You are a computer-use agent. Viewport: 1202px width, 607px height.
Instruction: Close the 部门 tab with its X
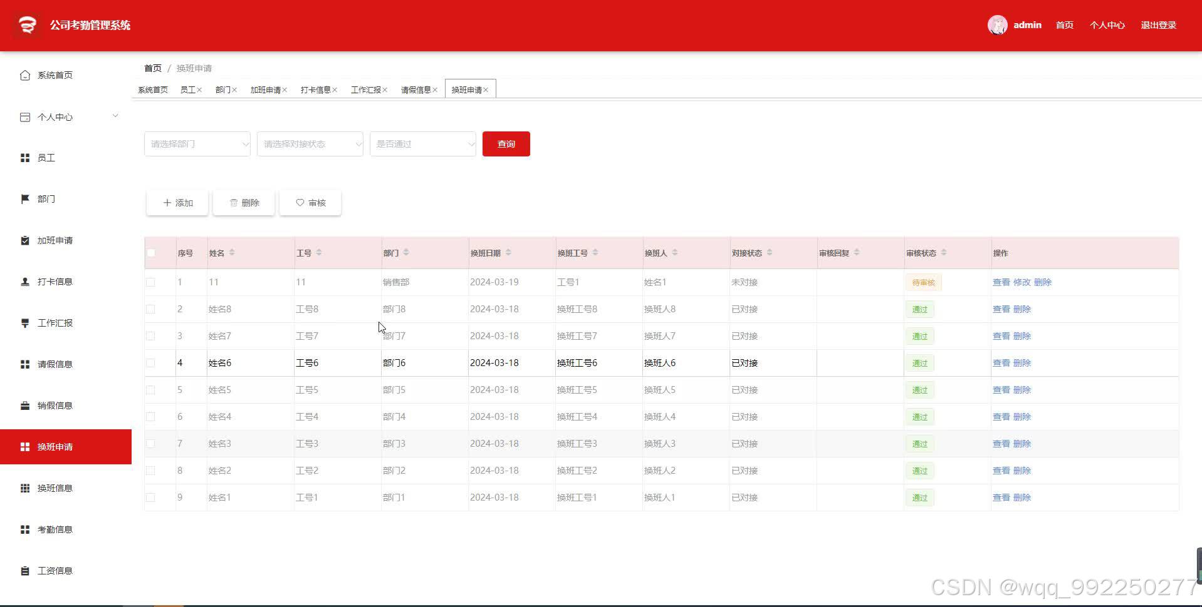tap(234, 90)
